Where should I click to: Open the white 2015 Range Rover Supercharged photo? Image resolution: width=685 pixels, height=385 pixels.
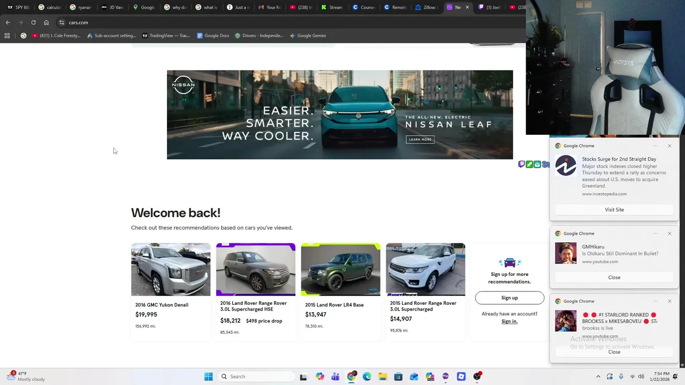(x=425, y=269)
